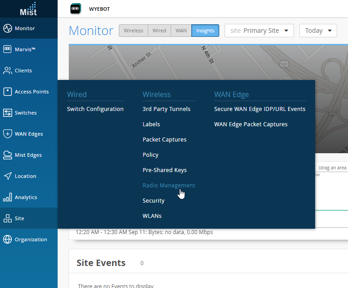Click the Organization sidebar label
The width and height of the screenshot is (348, 288).
click(31, 239)
